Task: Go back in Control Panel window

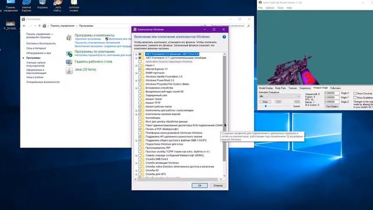Action: (x=24, y=26)
